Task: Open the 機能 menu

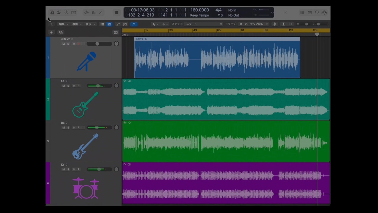Action: coord(77,24)
